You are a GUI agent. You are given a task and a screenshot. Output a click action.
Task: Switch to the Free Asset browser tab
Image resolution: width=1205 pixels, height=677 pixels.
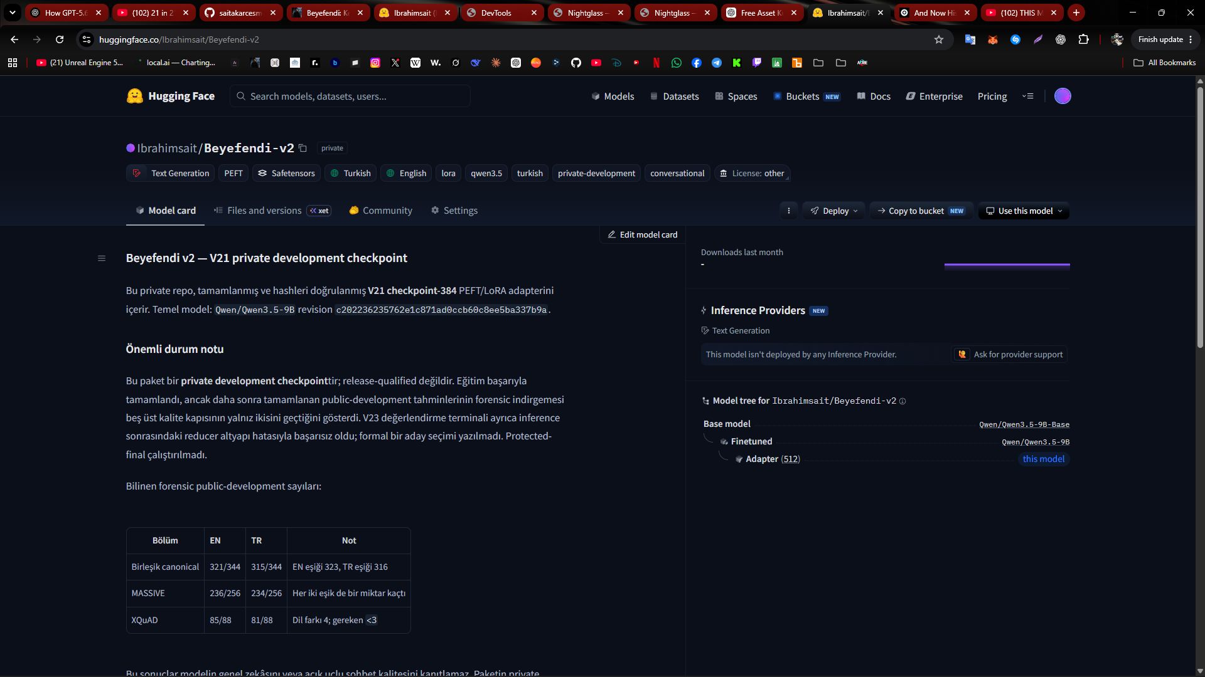[x=762, y=13]
